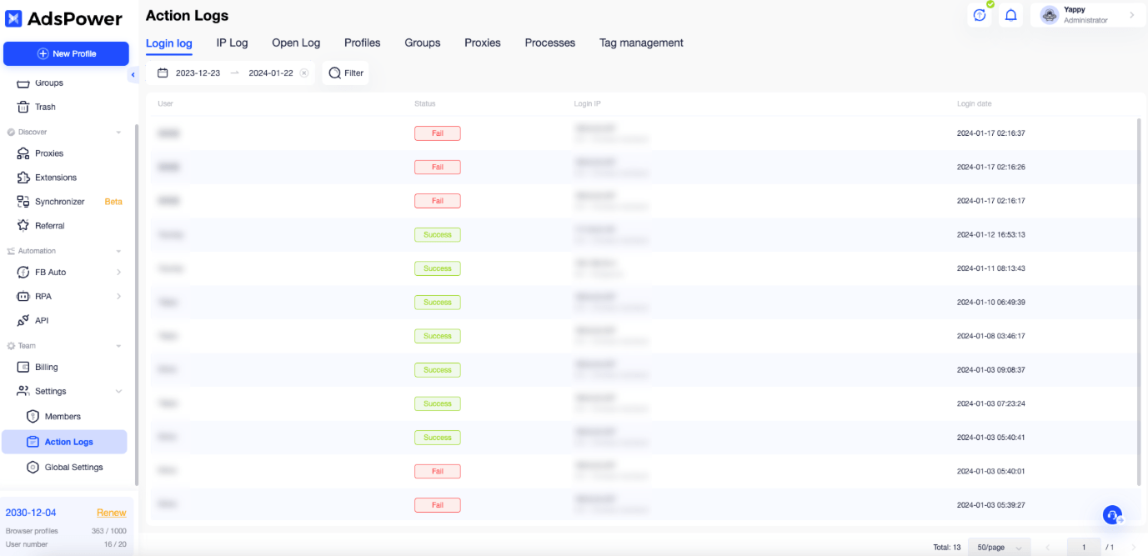Click the login date 2024-01-03 09:08:37
1148x556 pixels.
pos(990,370)
